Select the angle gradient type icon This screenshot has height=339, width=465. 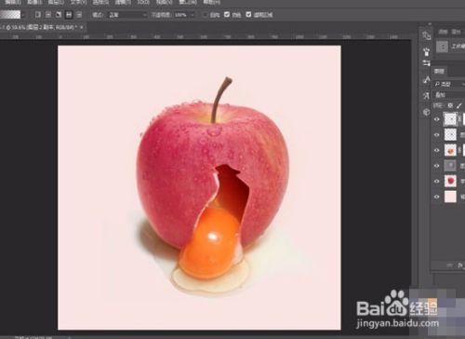pos(59,15)
